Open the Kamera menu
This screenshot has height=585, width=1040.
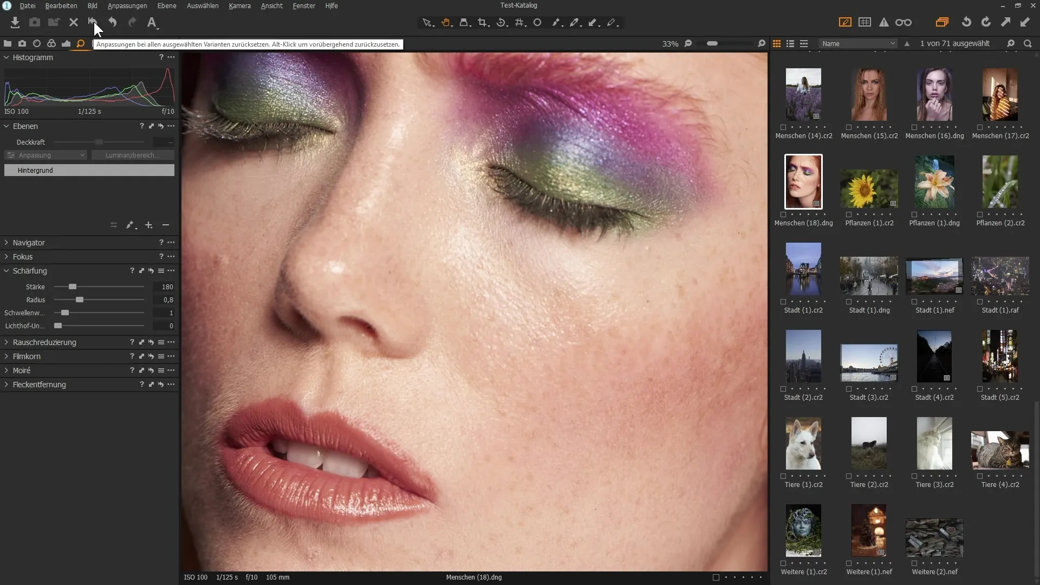click(239, 6)
